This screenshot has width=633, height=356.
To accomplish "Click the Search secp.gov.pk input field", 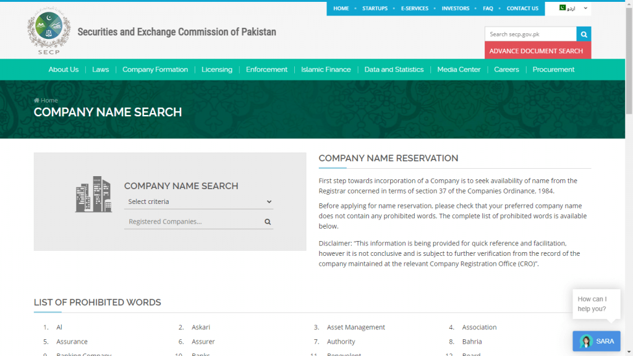I will click(x=530, y=34).
